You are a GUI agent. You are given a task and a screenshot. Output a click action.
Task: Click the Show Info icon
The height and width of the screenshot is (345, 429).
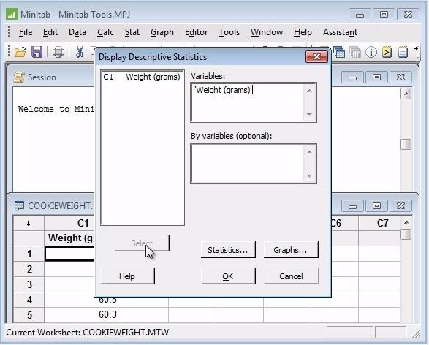click(371, 52)
